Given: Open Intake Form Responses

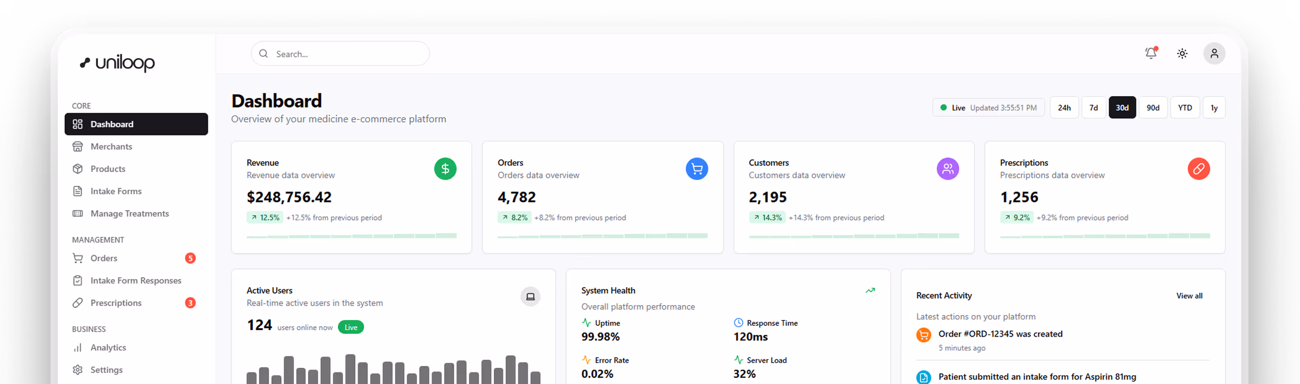Looking at the screenshot, I should coord(136,281).
